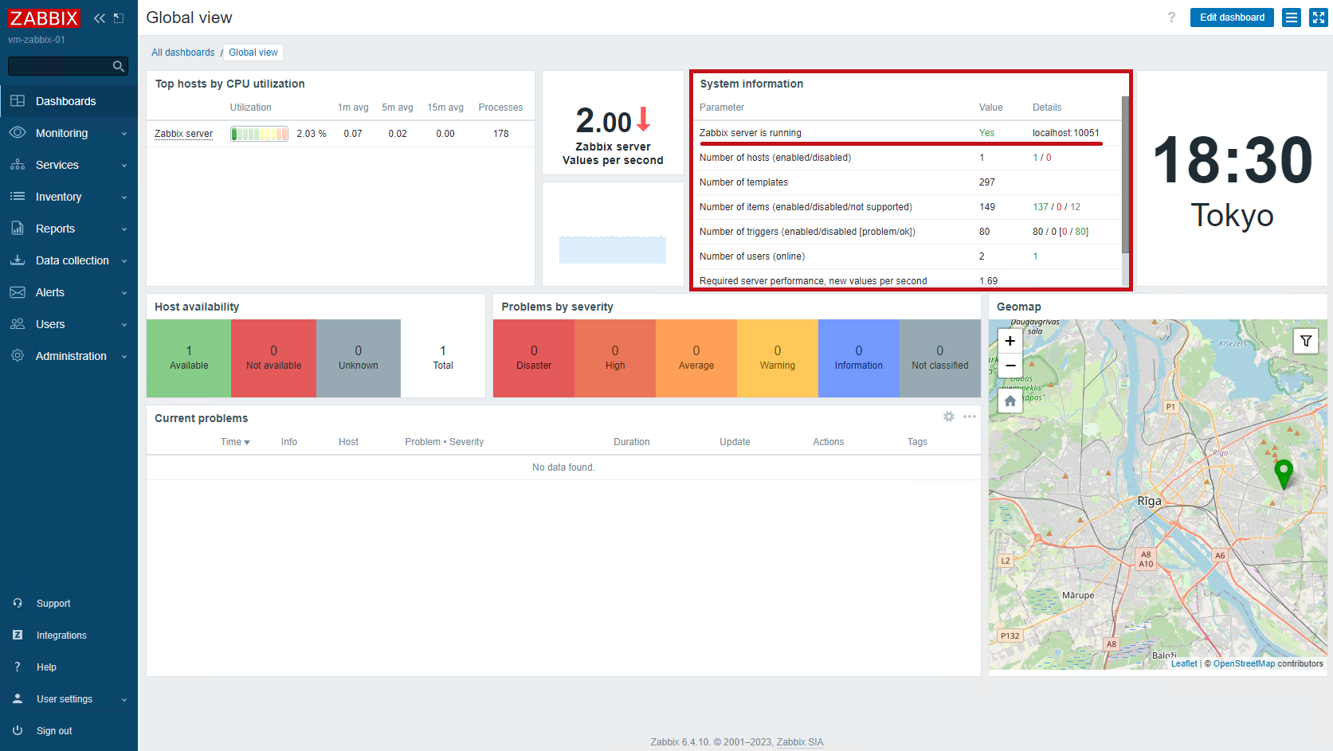The image size is (1333, 751).
Task: Click the Administration gear icon
Action: [x=18, y=356]
